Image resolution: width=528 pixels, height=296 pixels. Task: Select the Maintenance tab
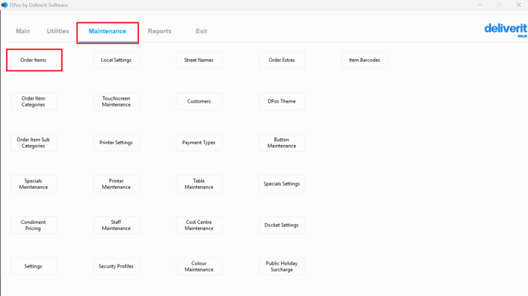[x=107, y=31]
